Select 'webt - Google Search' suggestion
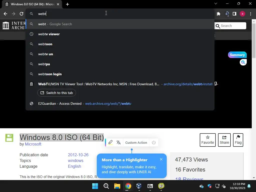 120,24
